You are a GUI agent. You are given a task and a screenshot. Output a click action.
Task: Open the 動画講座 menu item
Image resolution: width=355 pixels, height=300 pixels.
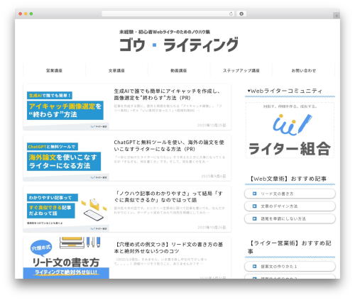(179, 70)
